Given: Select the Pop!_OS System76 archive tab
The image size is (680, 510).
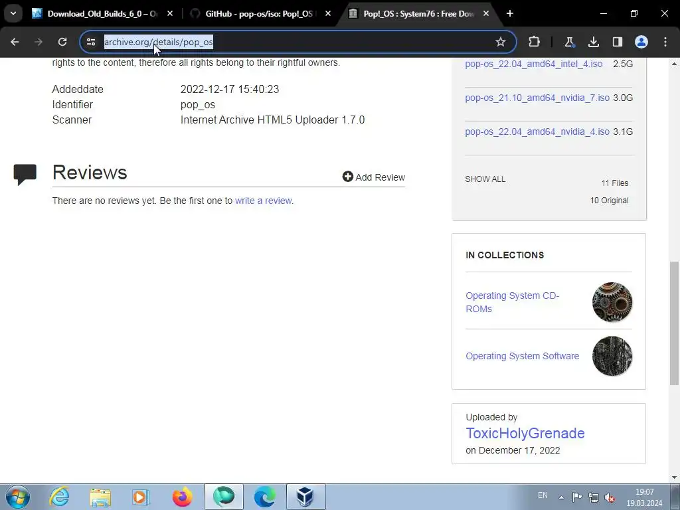Looking at the screenshot, I should point(417,14).
